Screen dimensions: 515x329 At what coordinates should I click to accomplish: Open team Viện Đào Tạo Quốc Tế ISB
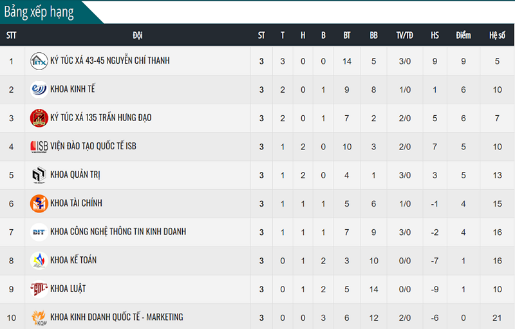[93, 146]
